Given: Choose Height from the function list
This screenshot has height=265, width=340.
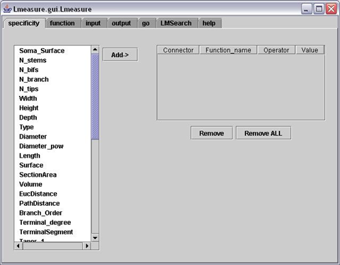Looking at the screenshot, I should click(x=52, y=108).
